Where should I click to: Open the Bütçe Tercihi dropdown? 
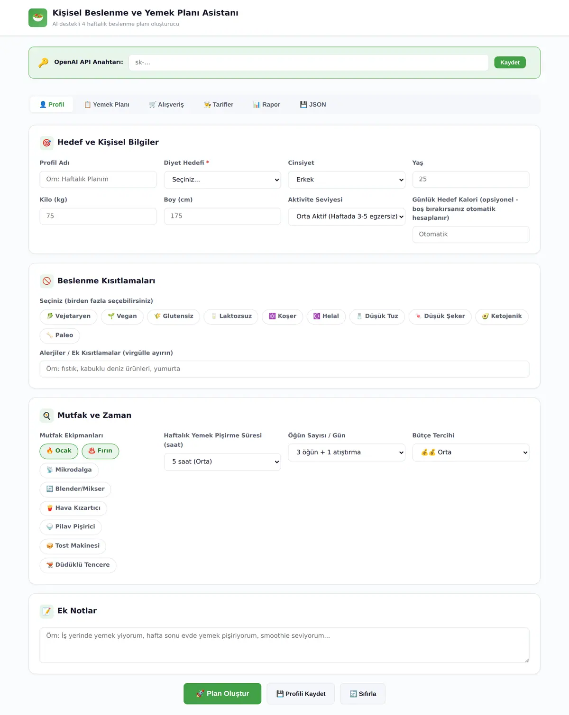tap(471, 453)
